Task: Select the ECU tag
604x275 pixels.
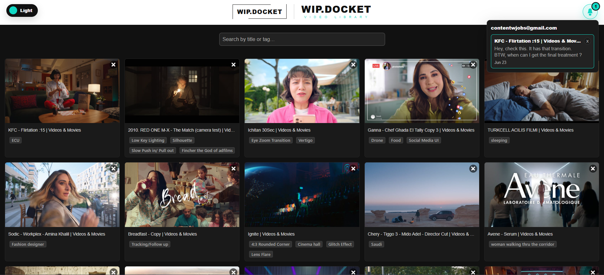Action: [16, 140]
